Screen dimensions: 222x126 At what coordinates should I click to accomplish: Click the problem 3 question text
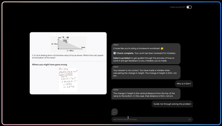point(67,57)
